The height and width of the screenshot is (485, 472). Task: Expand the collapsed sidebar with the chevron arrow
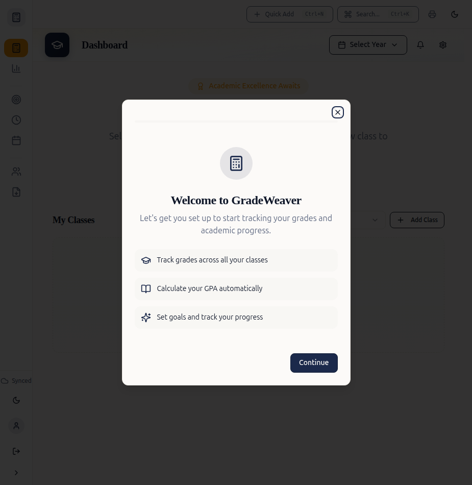click(x=16, y=473)
